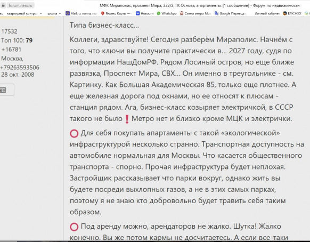Open the ЕЛК ЖКХ bookmark

(292, 13)
